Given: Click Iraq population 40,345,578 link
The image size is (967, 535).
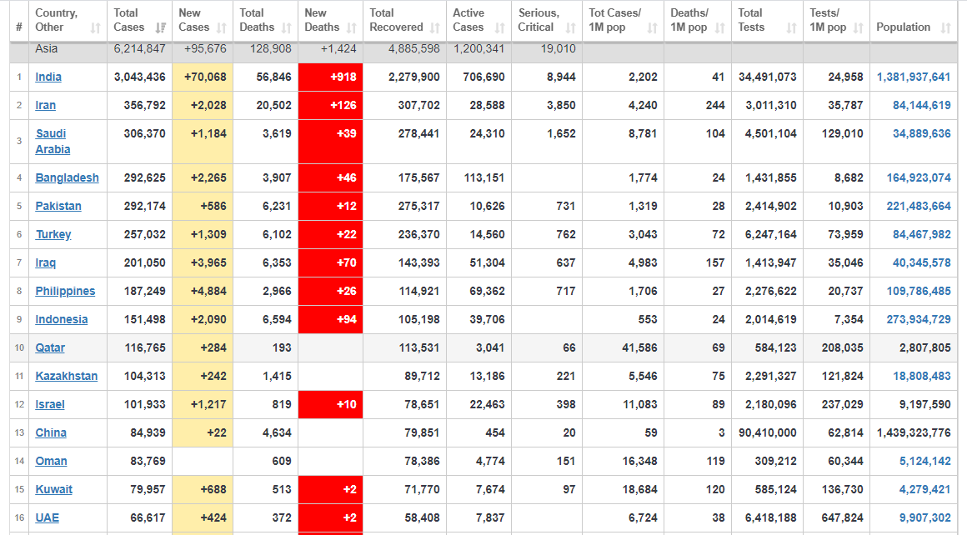Looking at the screenshot, I should pos(921,263).
